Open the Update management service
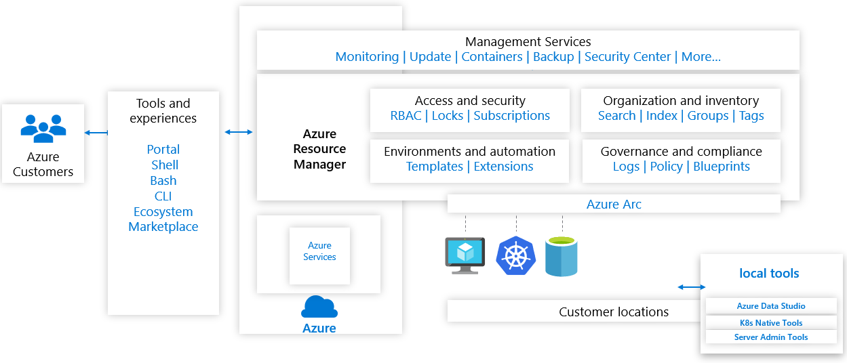This screenshot has height=363, width=847. coord(431,57)
